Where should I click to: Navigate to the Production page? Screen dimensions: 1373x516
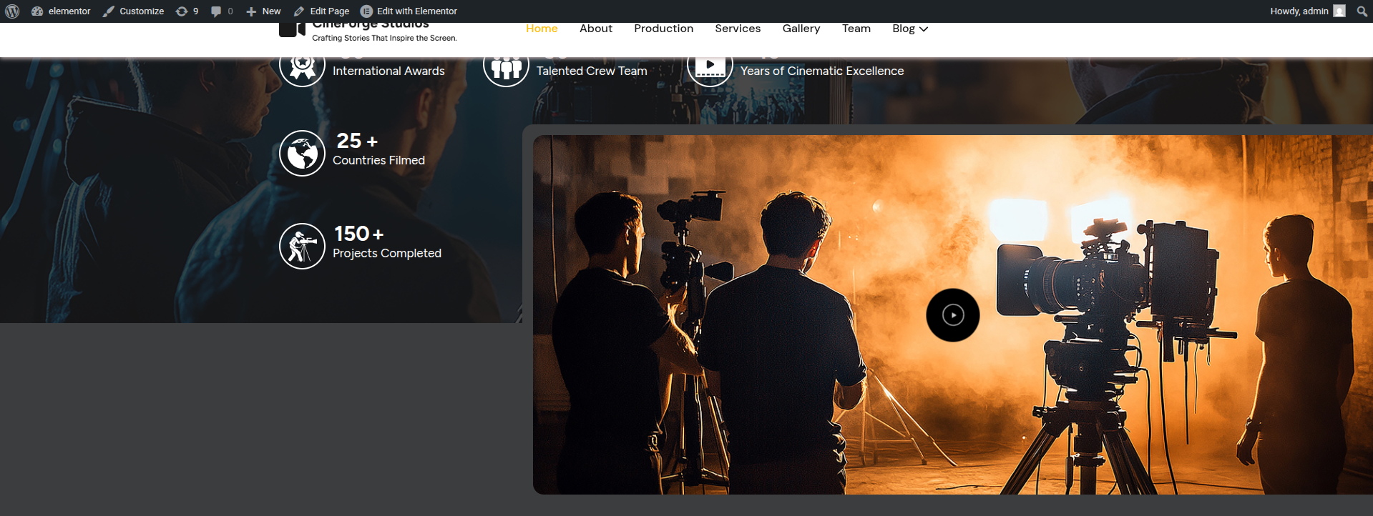point(663,29)
